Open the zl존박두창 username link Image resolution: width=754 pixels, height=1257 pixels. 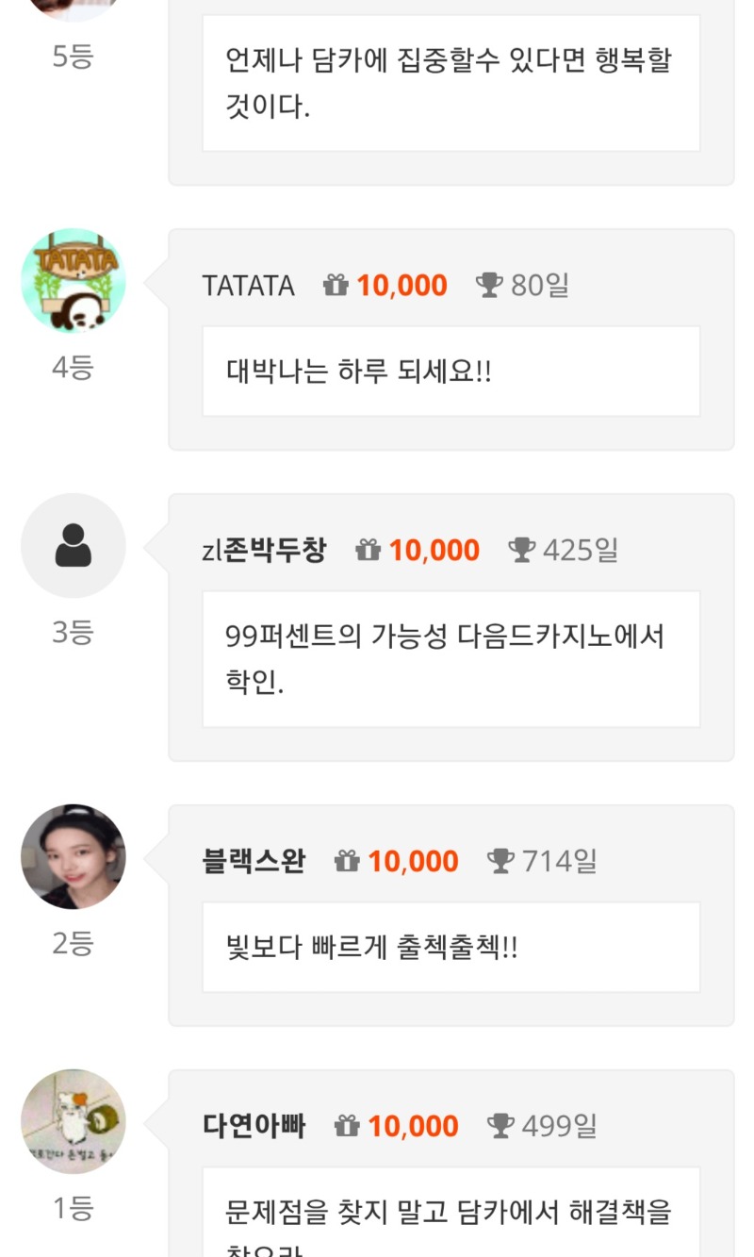click(264, 550)
